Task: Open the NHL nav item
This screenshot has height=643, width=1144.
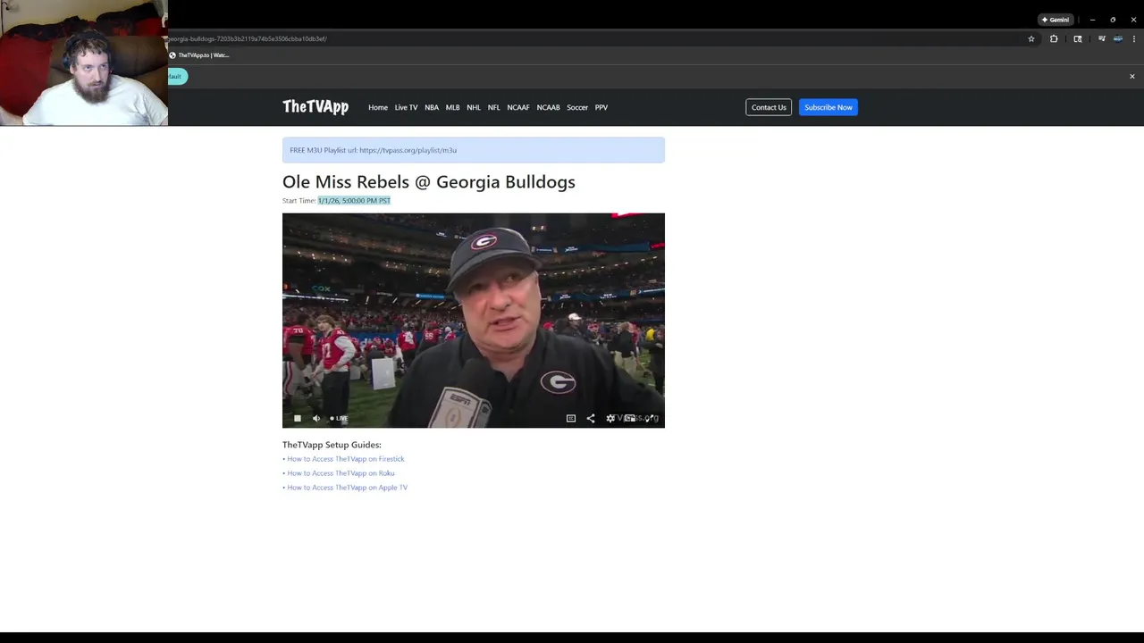Action: pos(474,107)
